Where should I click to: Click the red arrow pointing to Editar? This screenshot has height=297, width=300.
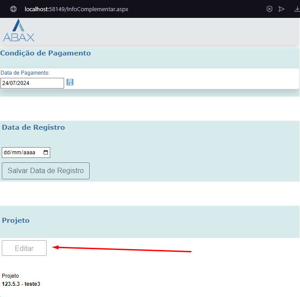click(122, 249)
